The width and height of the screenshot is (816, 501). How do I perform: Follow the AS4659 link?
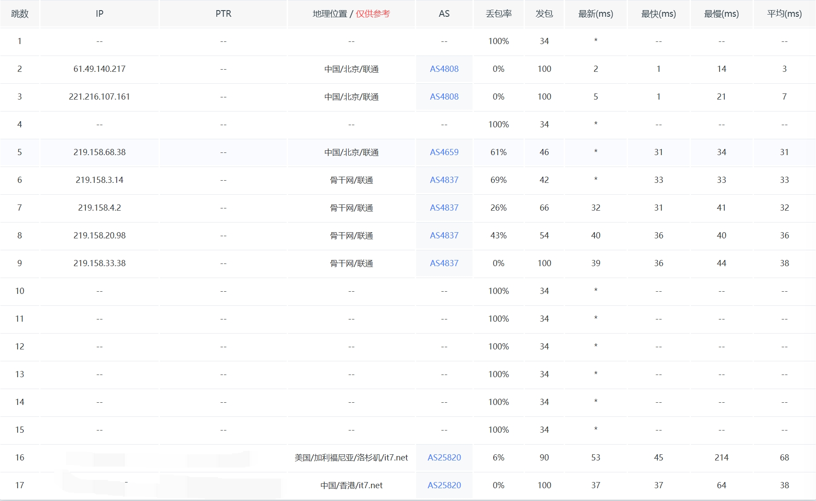tap(444, 152)
